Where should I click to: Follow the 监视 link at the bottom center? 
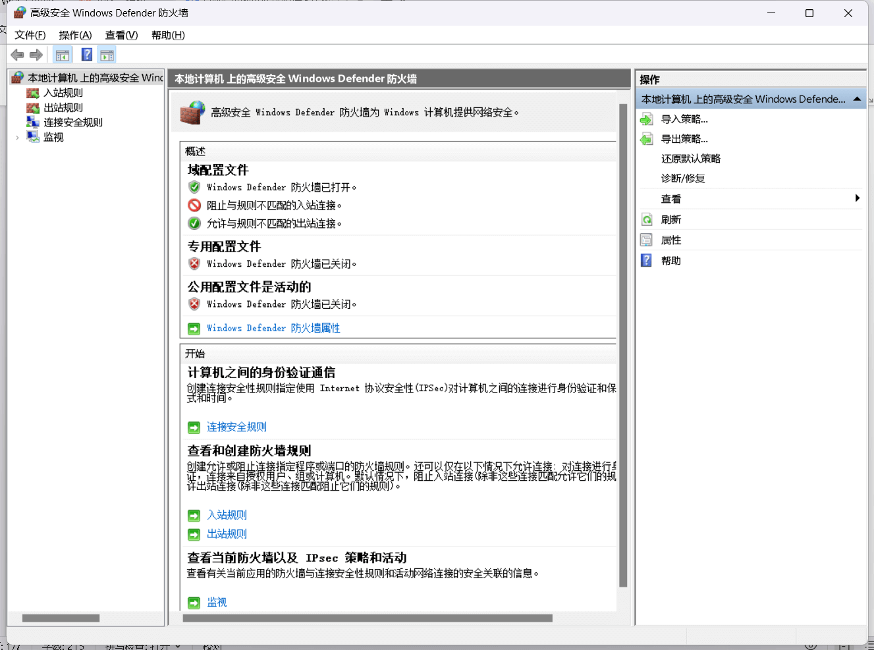click(x=217, y=603)
